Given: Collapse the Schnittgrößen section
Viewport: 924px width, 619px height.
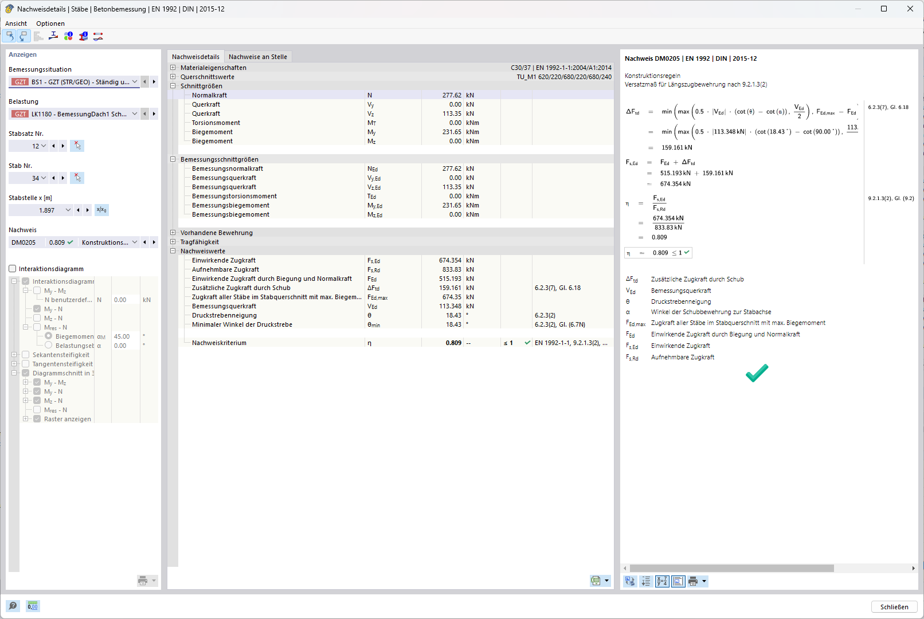Looking at the screenshot, I should pos(173,86).
